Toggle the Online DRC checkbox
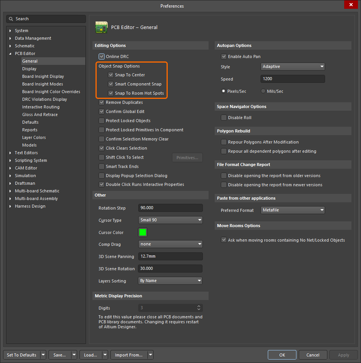The image size is (361, 363). (x=102, y=56)
